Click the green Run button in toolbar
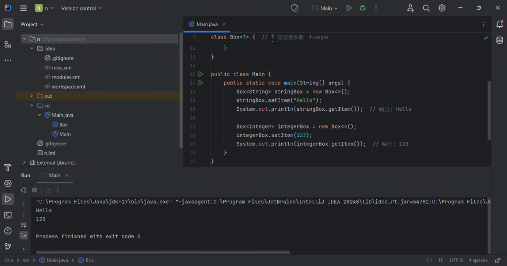This screenshot has width=507, height=266. click(x=349, y=8)
